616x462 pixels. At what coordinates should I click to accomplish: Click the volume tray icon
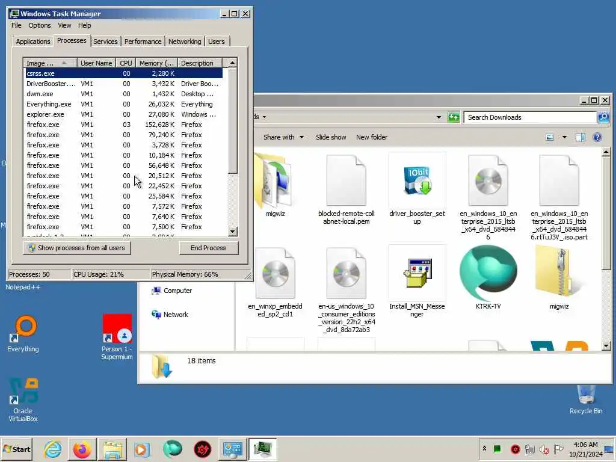pos(544,449)
